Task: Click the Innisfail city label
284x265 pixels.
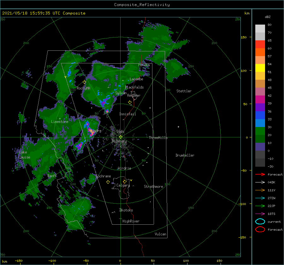Action: click(x=127, y=114)
